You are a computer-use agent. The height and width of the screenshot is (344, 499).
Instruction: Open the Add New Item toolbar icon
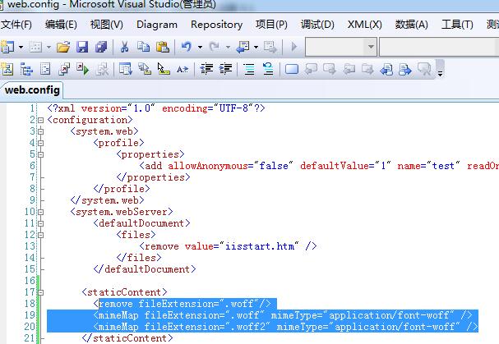tap(35, 47)
